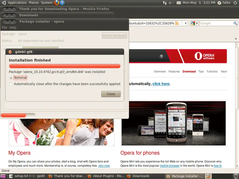This screenshot has width=239, height=179.
Task: Expand the Terminal section
Action: pos(11,78)
